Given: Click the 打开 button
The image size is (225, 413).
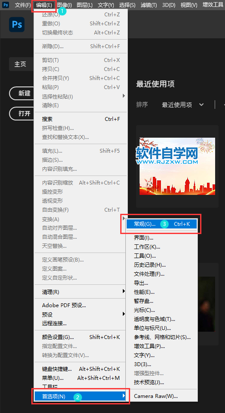Looking at the screenshot, I should pos(22,114).
